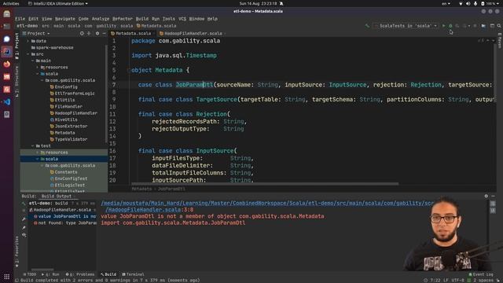Screen dimensions: 503x283
Task: Open the Problems tool window
Action: click(80, 274)
